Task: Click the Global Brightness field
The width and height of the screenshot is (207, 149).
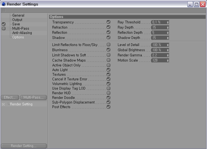Action: pos(159,50)
